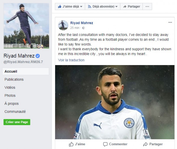Screen dimensions: 177x149
Task: Open the Photos section
Action: (x=10, y=95)
